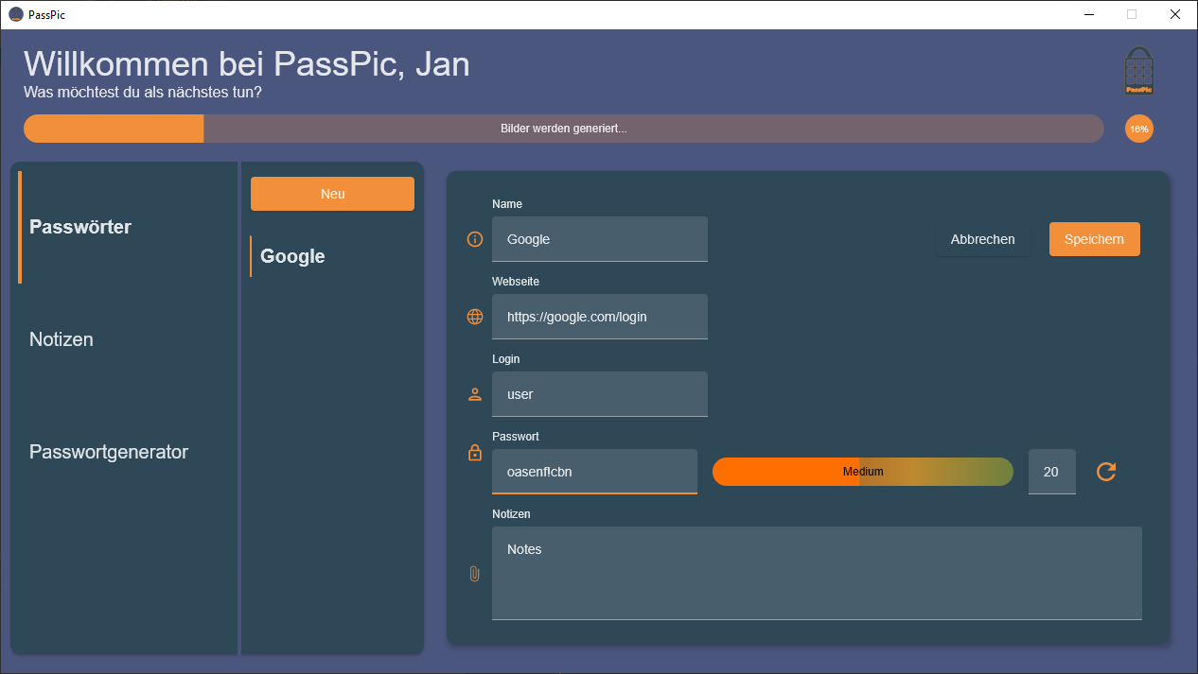The height and width of the screenshot is (674, 1198).
Task: Click the password length field showing 20
Action: (1051, 472)
